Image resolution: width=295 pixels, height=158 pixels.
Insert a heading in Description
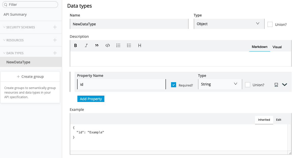click(x=140, y=46)
